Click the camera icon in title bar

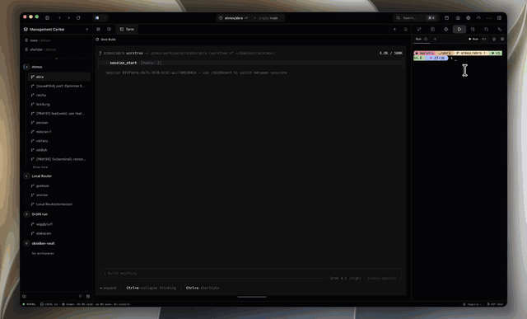458,18
